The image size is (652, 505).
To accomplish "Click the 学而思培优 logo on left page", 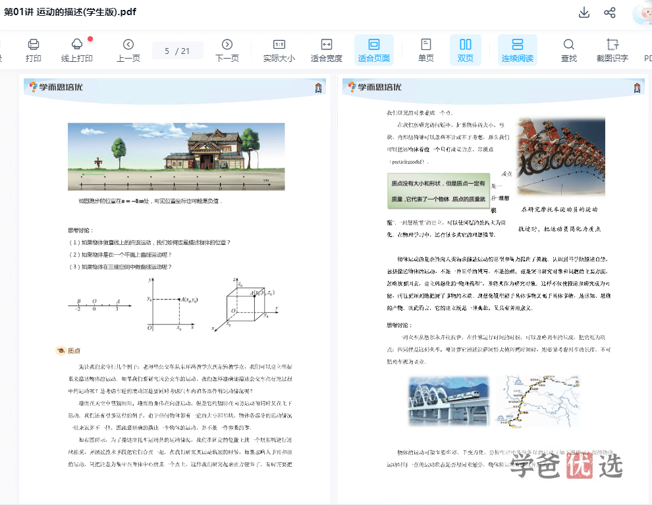I will pos(56,87).
